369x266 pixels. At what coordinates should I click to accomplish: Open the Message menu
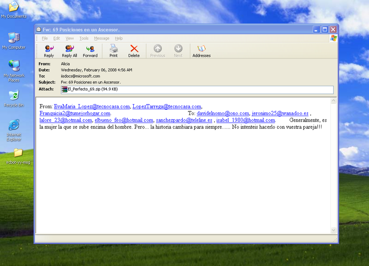coord(101,38)
